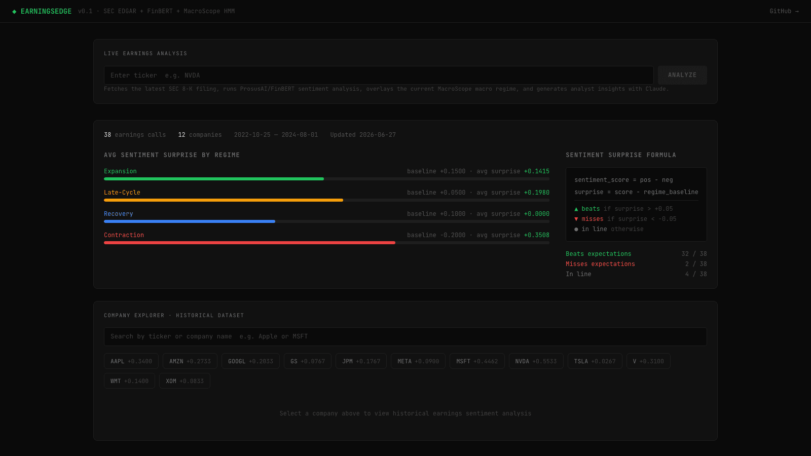Click the 4 / 38 in line count

click(696, 274)
